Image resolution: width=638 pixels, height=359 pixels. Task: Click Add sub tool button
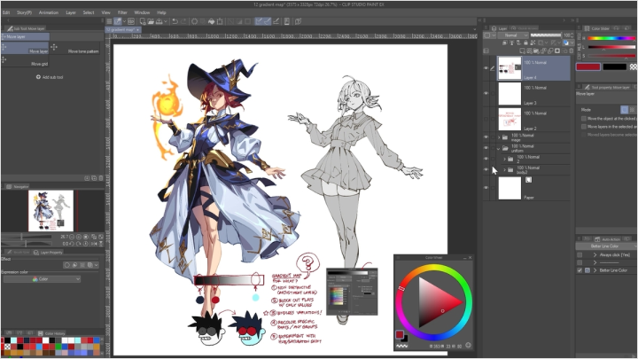pyautogui.click(x=50, y=77)
